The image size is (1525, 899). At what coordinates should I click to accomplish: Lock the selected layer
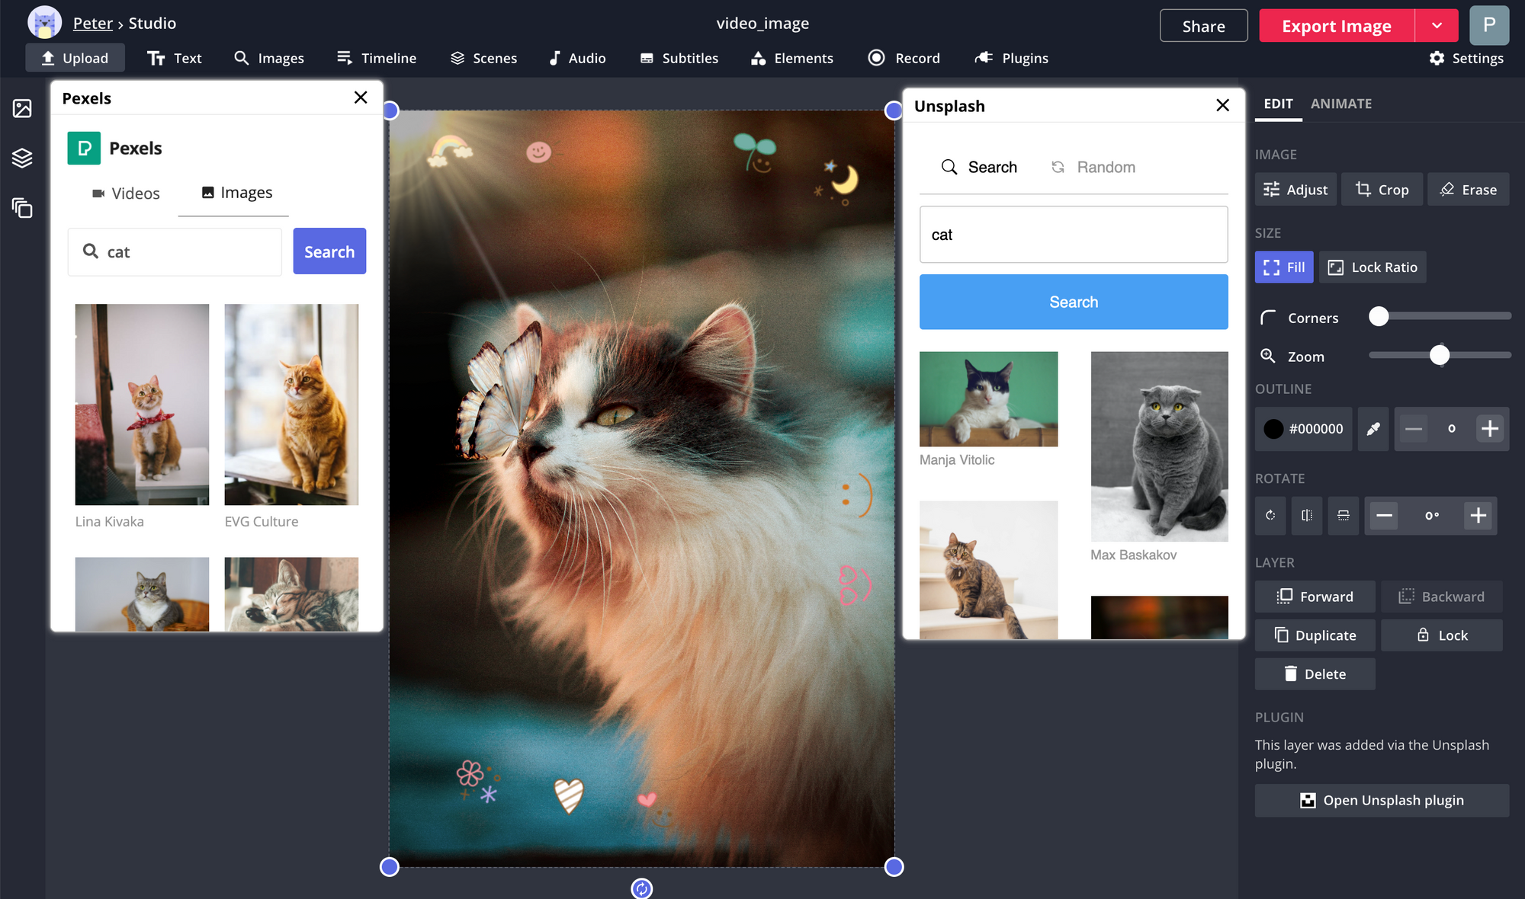point(1441,635)
